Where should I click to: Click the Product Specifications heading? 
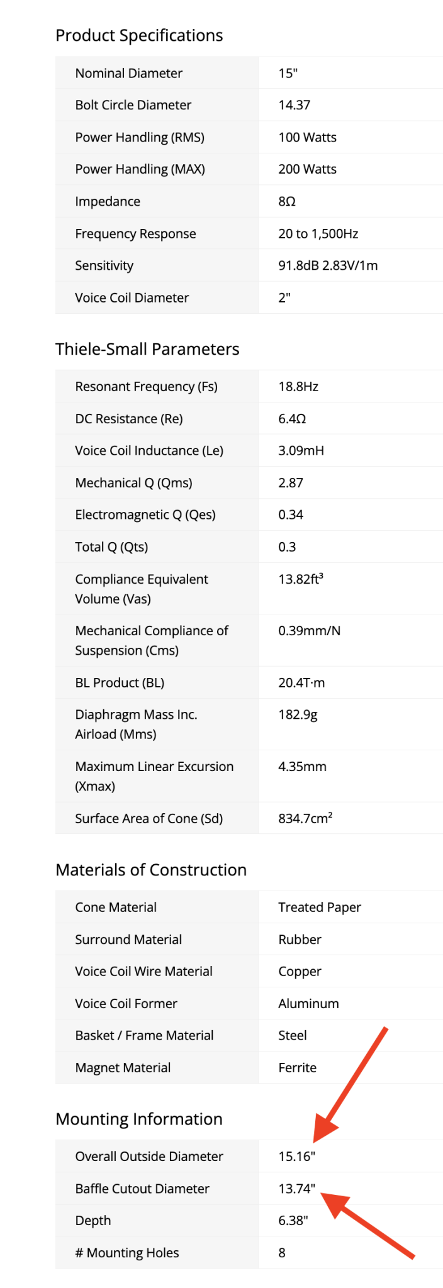click(x=139, y=35)
